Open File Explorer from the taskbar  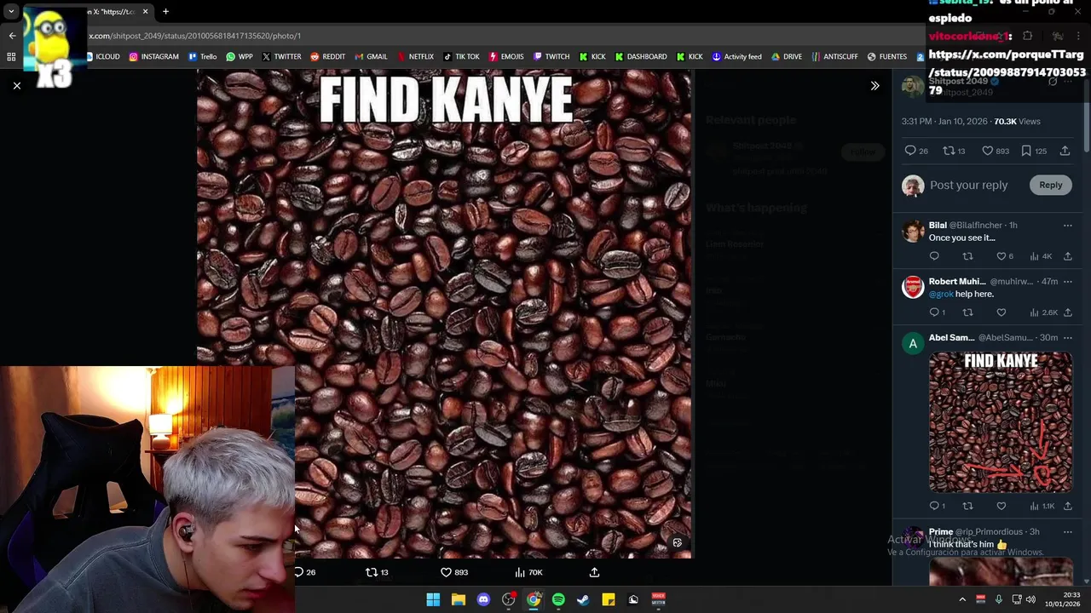pos(458,599)
